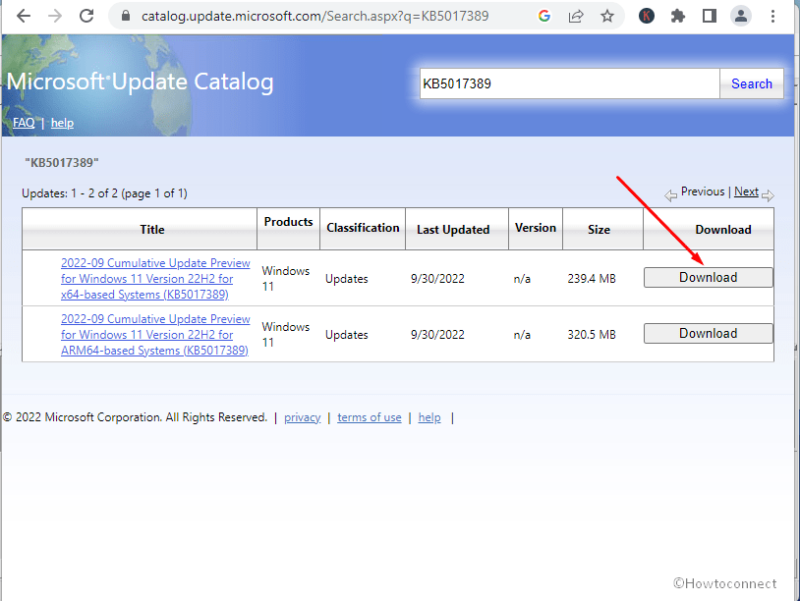
Task: Click the Previous page arrow icon
Action: 670,195
